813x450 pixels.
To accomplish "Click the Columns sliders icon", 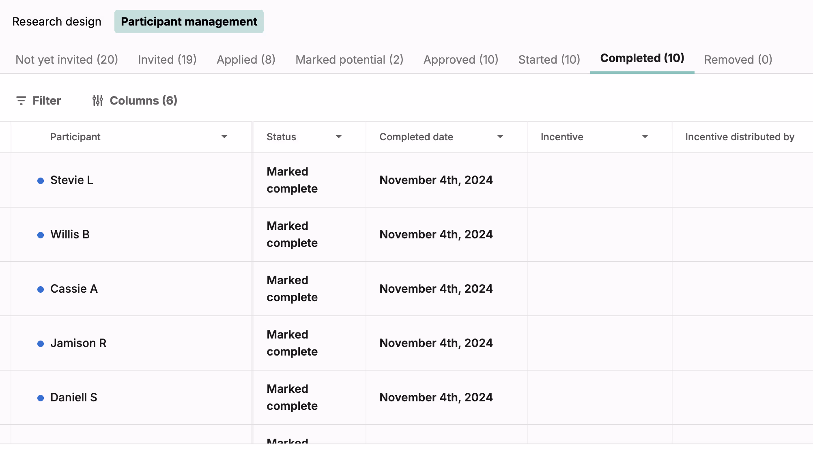I will pos(97,101).
